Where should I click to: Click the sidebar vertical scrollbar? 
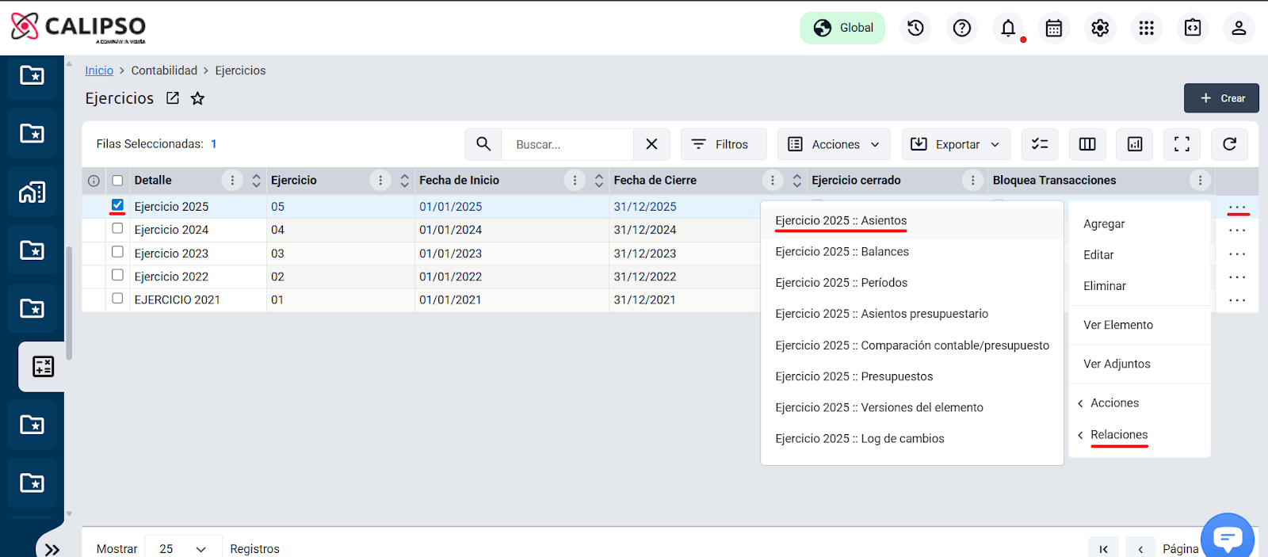tap(69, 303)
